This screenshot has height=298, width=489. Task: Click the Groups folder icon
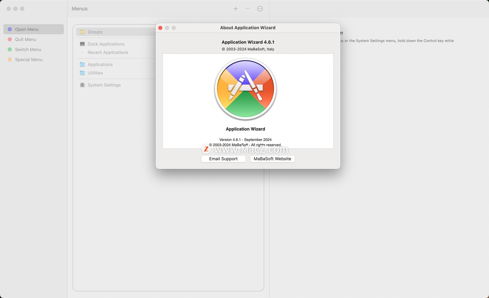click(82, 32)
